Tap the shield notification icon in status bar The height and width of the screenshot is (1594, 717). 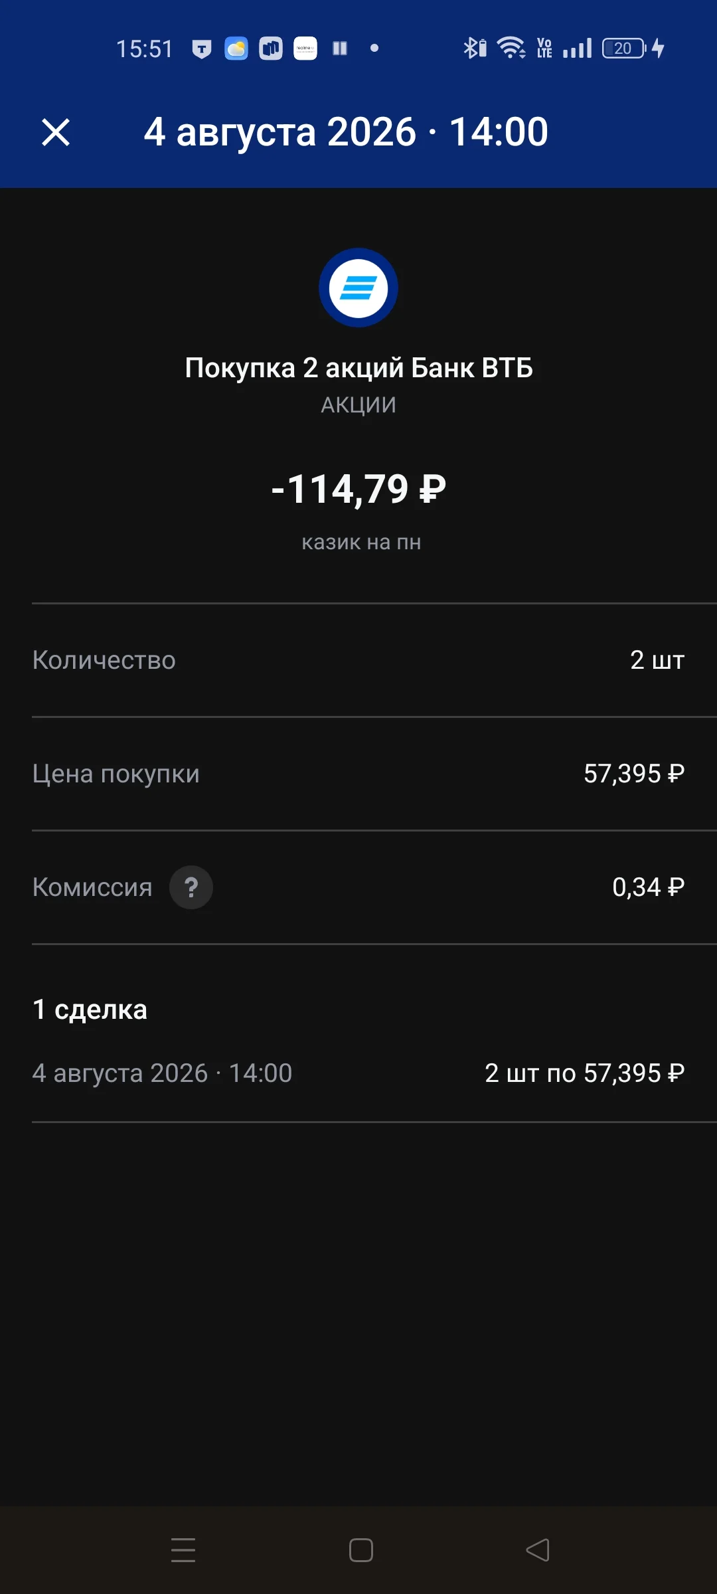click(x=202, y=48)
